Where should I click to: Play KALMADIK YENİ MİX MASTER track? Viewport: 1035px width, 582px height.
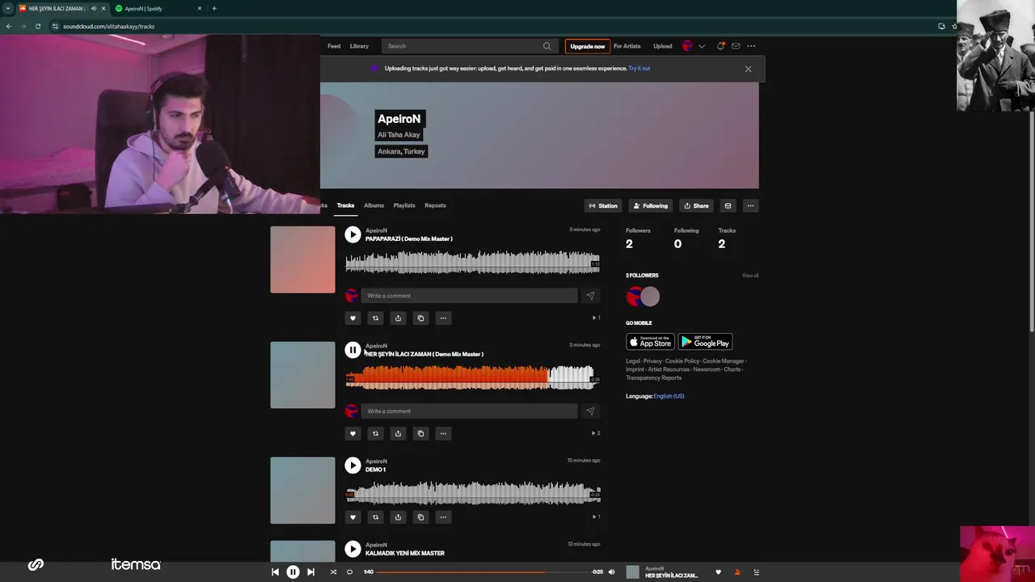353,550
